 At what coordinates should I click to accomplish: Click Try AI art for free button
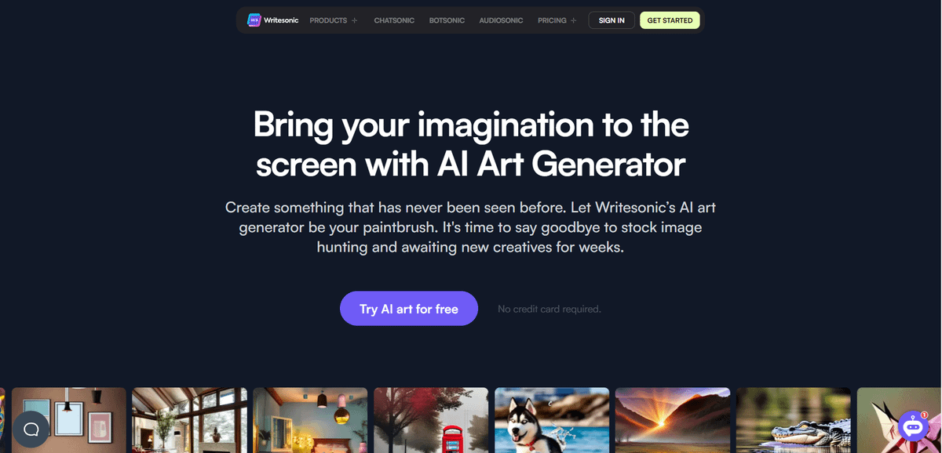(x=409, y=309)
